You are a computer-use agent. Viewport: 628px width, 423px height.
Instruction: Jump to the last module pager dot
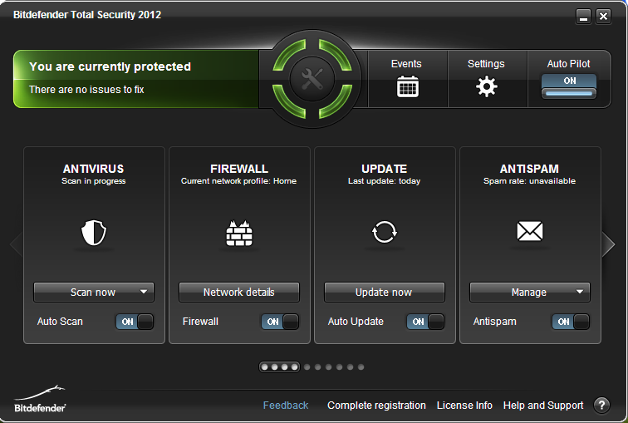pyautogui.click(x=361, y=367)
